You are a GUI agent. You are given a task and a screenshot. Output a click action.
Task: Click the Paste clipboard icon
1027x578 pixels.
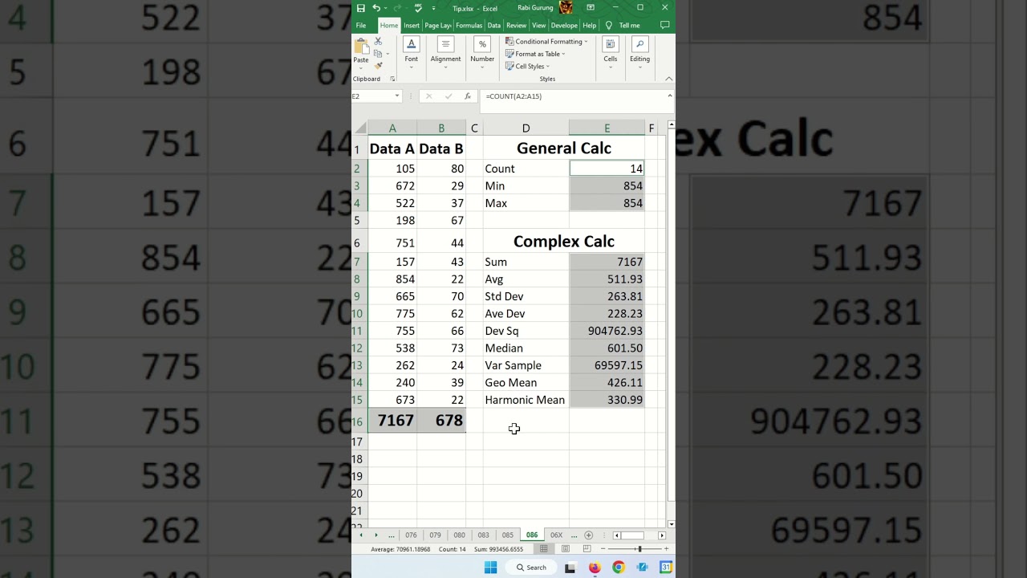coord(361,46)
